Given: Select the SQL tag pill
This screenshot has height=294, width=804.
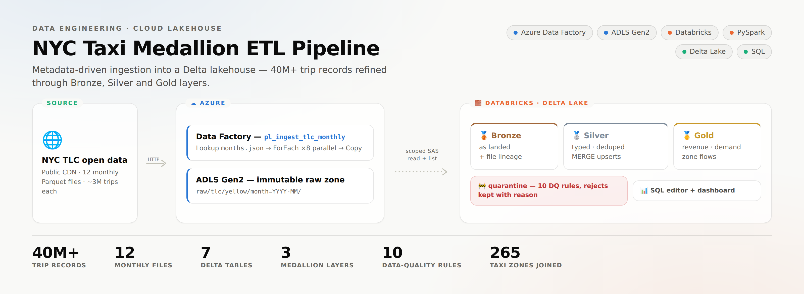Looking at the screenshot, I should [x=754, y=52].
